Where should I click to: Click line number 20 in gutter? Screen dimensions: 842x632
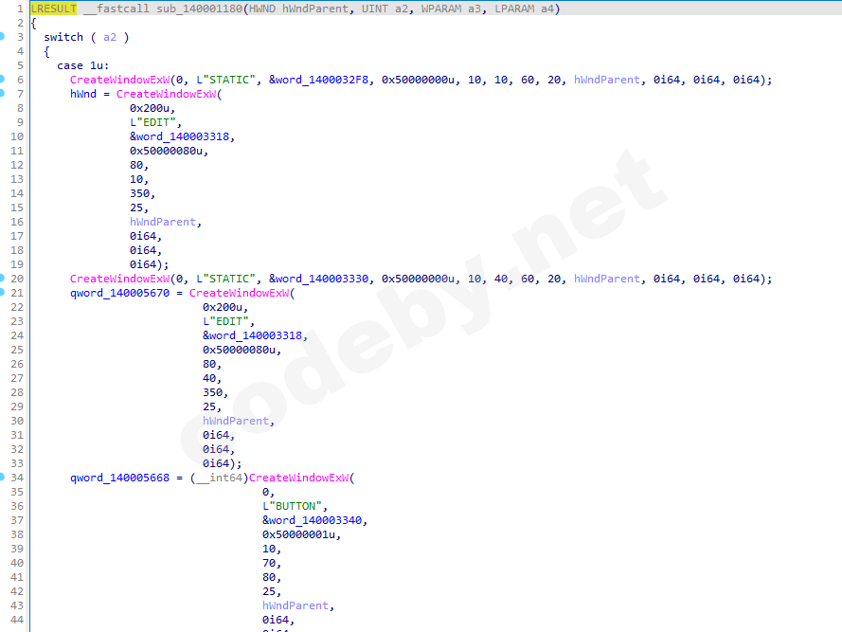point(17,279)
